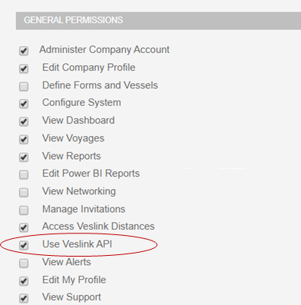301x305 pixels.
Task: Uncheck Edit Company Profile permission
Action: 24,68
